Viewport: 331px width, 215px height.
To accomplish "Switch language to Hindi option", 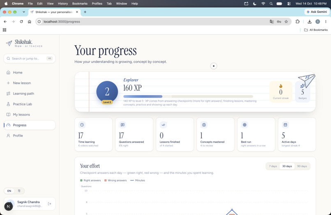I will 19,191.
